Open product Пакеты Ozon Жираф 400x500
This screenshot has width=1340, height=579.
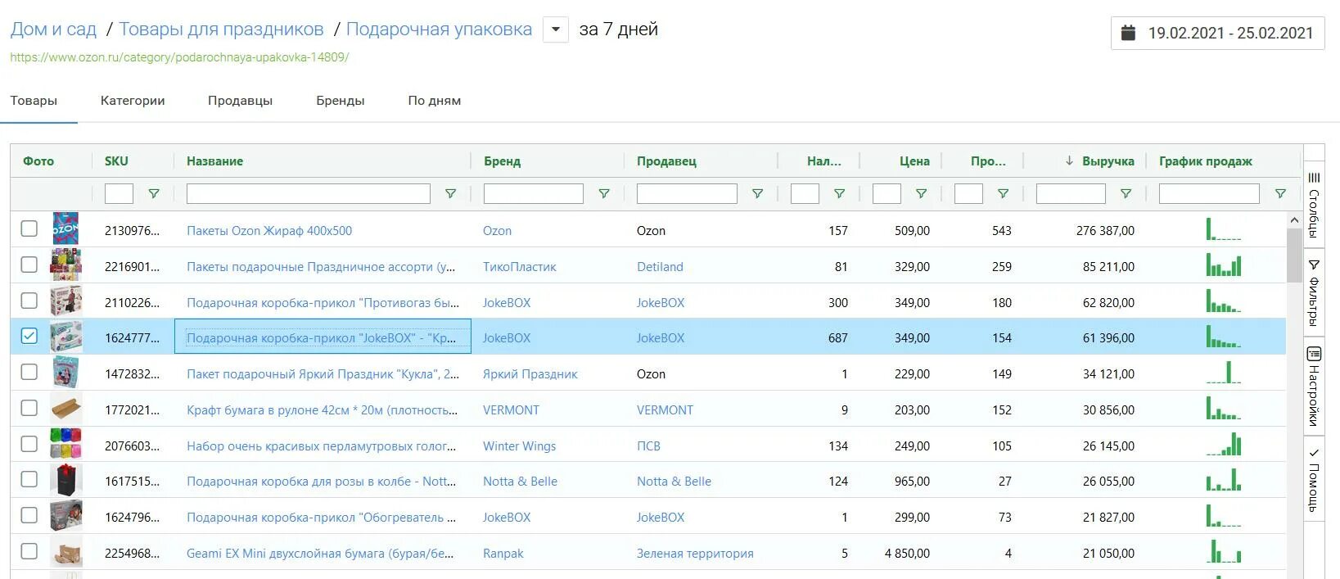coord(269,231)
